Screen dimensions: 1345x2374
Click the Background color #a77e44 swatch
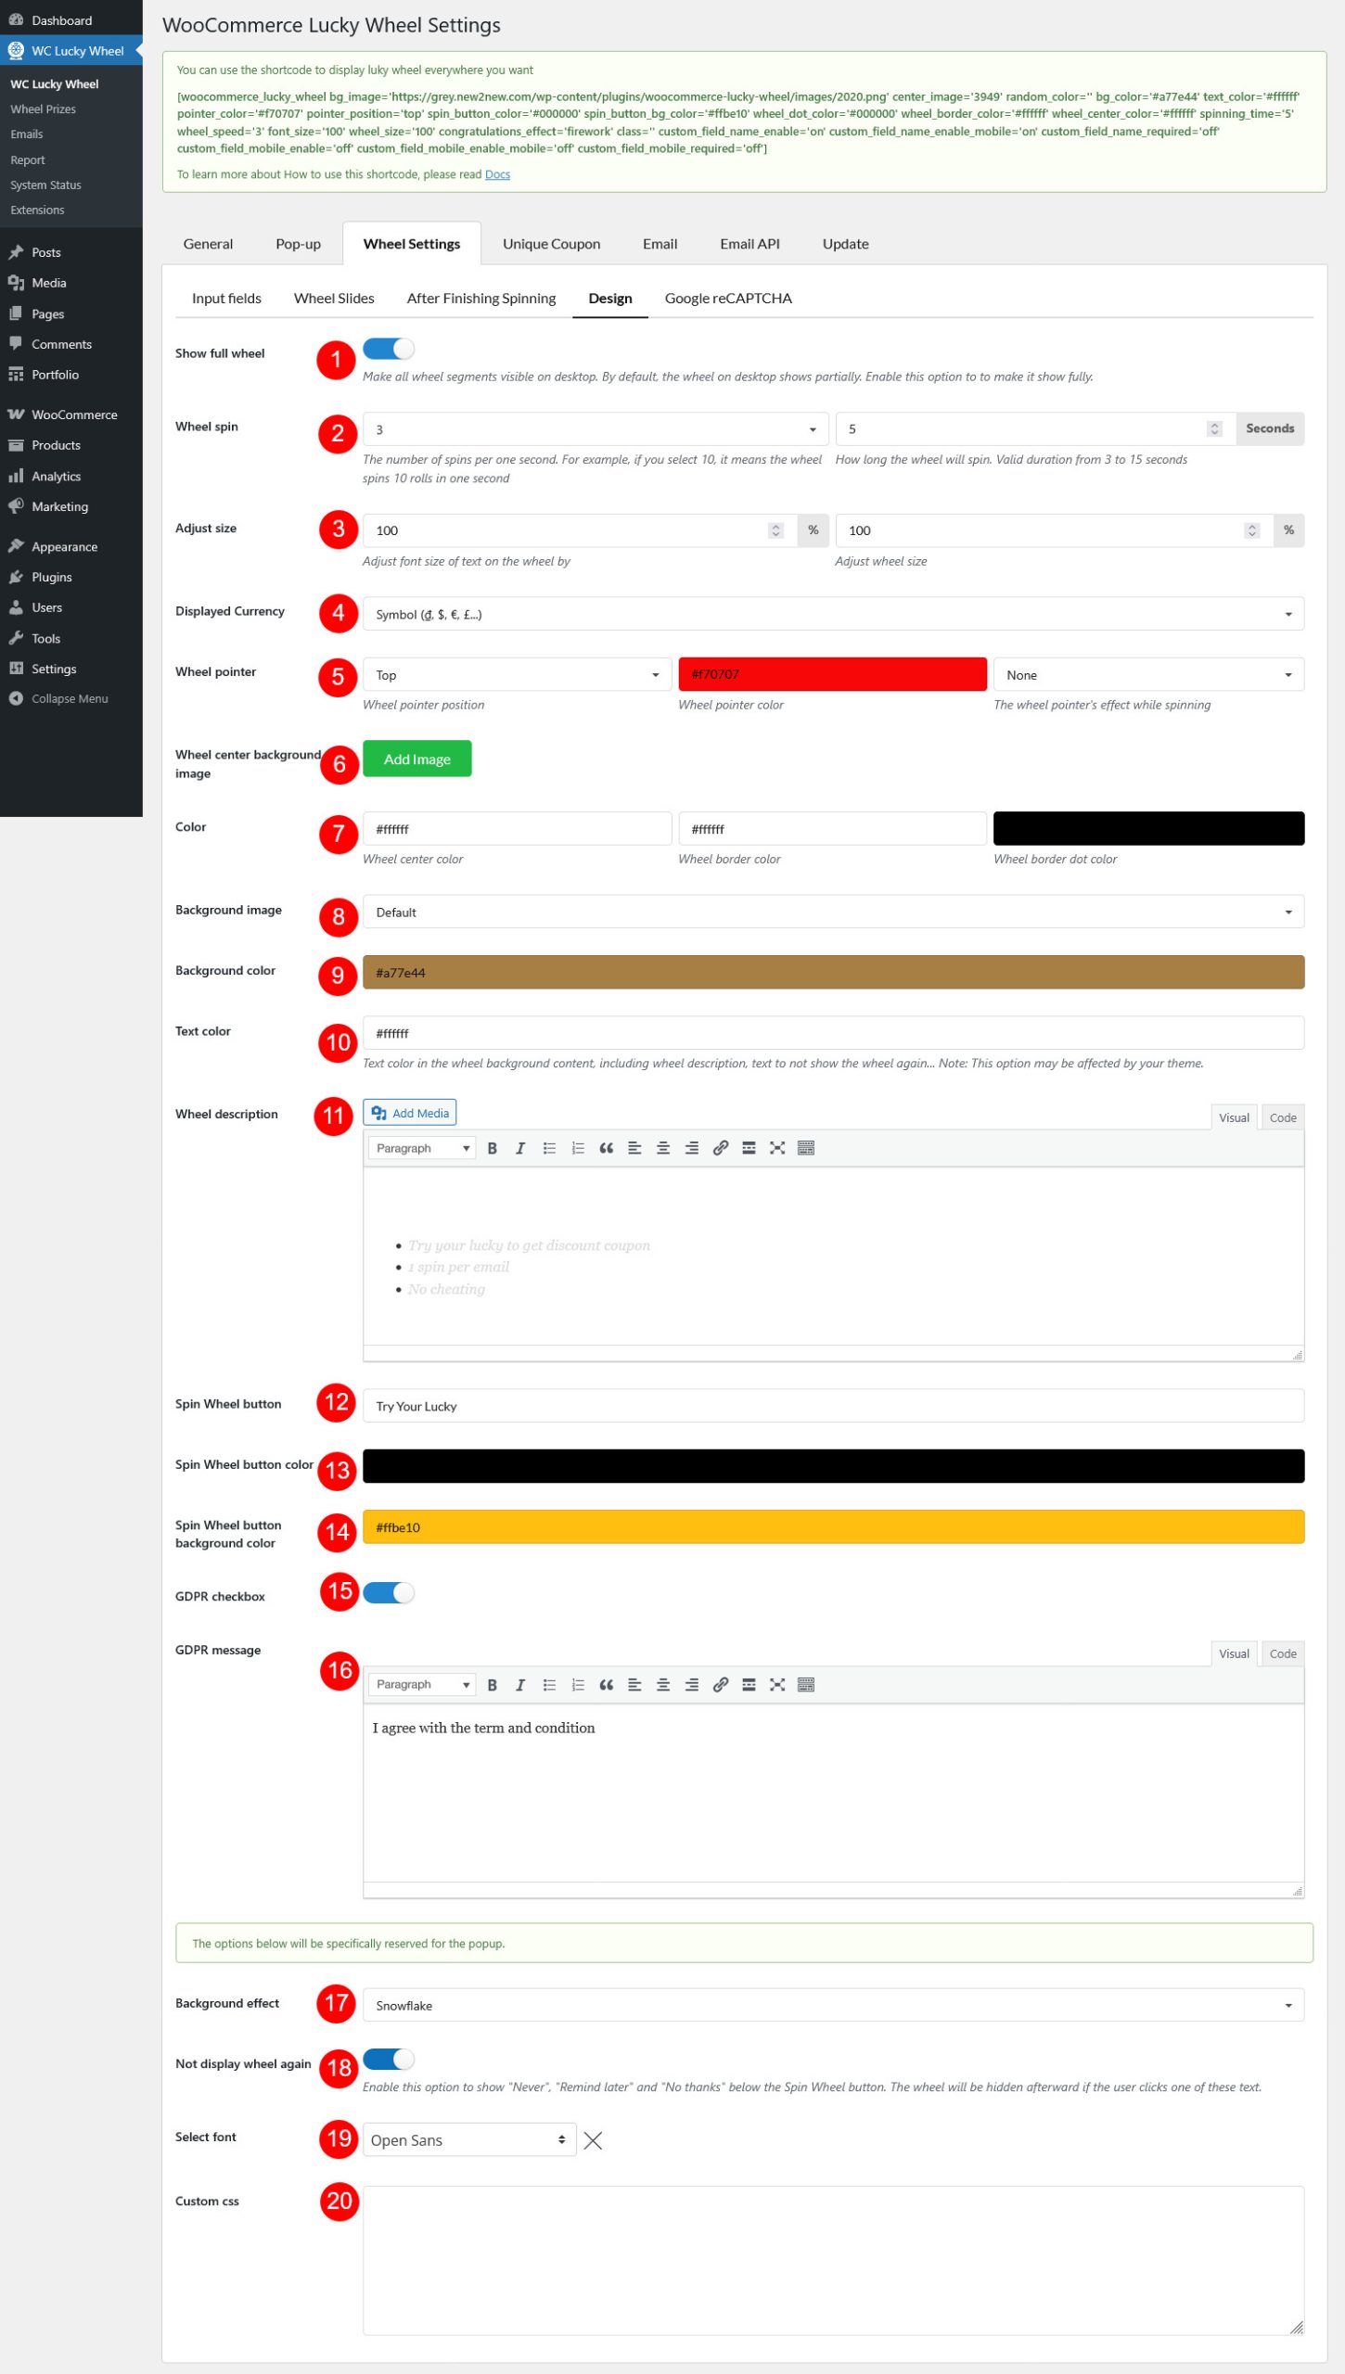(832, 973)
